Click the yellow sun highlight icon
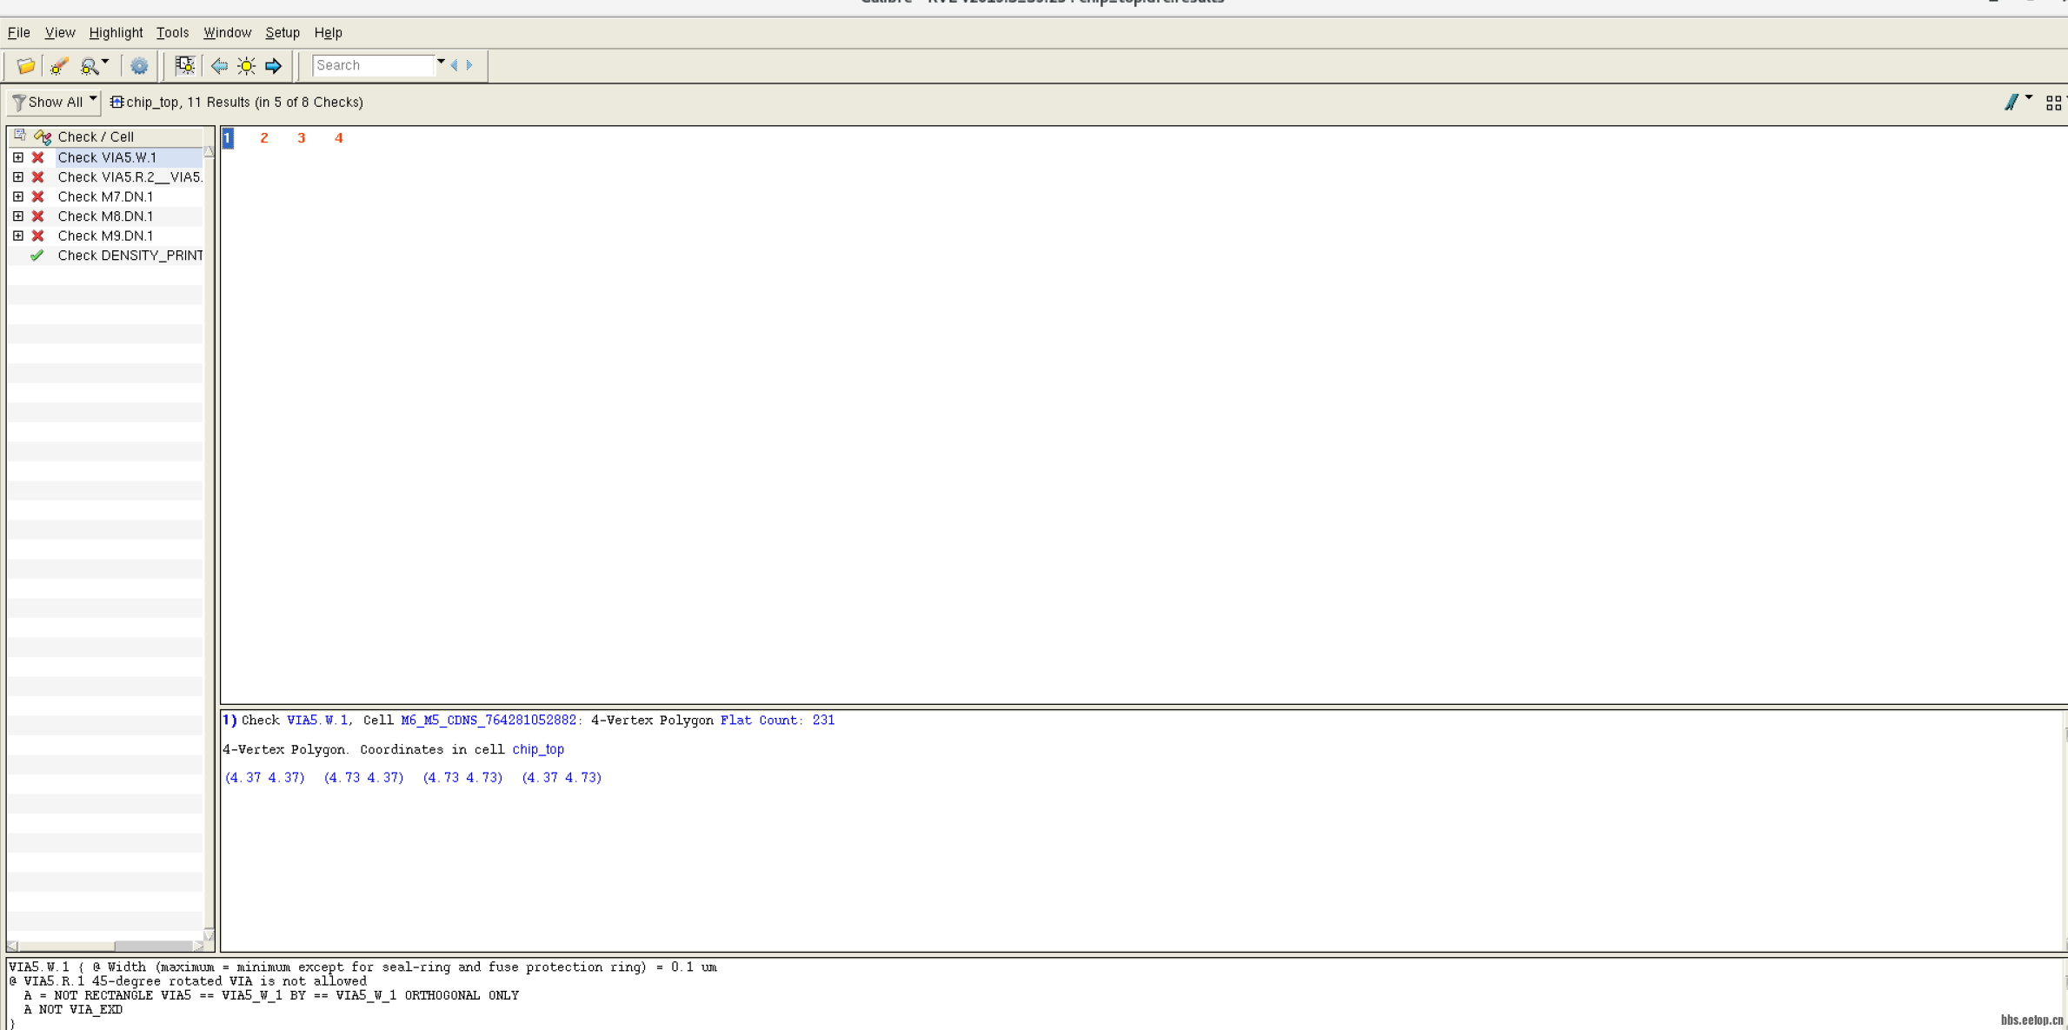 pyautogui.click(x=247, y=65)
